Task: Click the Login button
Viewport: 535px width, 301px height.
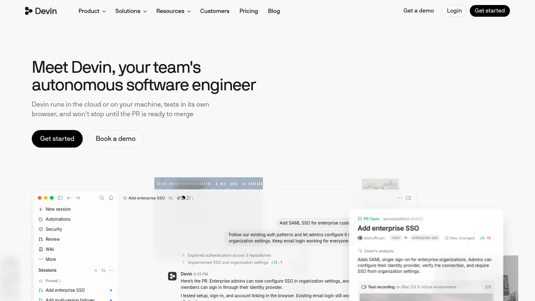Action: click(454, 11)
